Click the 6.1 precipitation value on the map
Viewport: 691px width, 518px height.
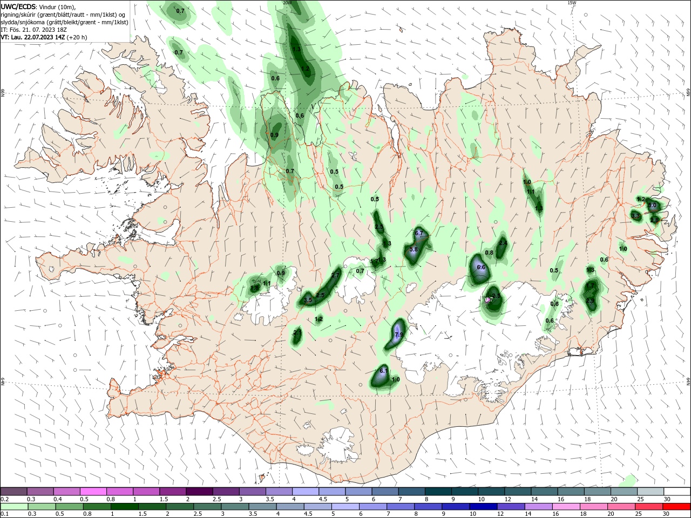point(384,371)
